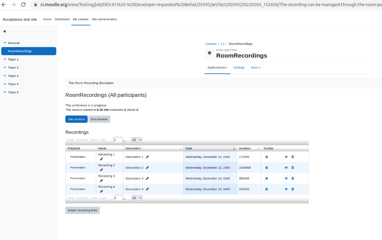Collapse the General section

5,43
